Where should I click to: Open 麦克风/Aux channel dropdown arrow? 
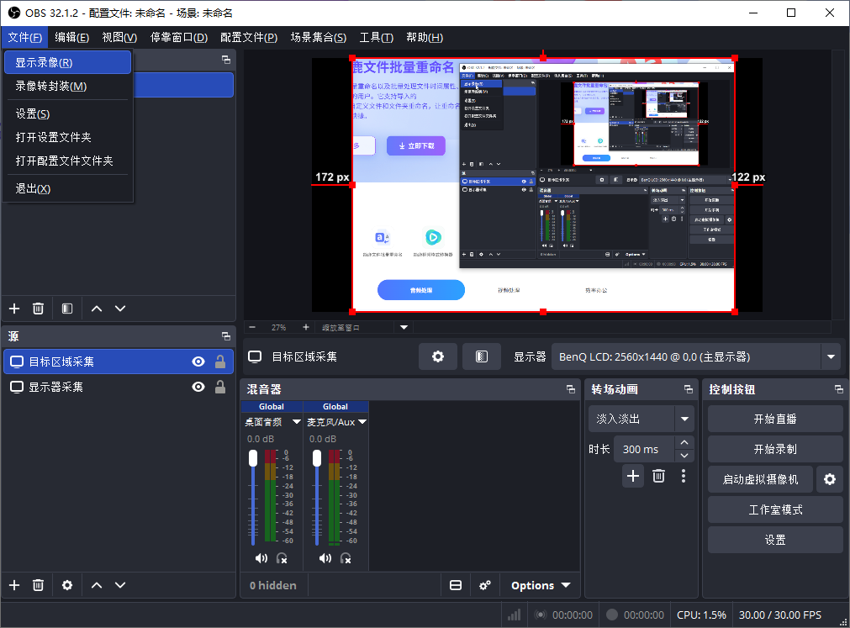coord(362,421)
